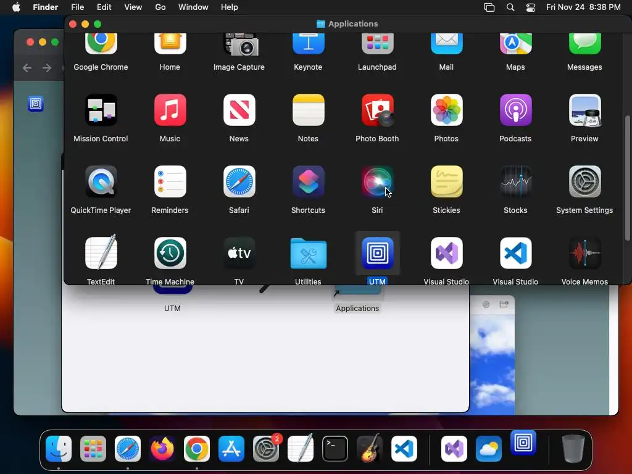
Task: Open the Home app in Applications
Action: [170, 44]
